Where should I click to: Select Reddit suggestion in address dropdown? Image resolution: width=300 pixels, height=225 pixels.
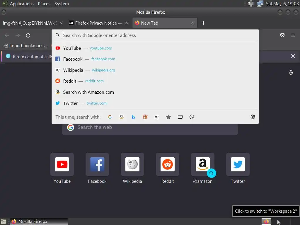[x=155, y=81]
